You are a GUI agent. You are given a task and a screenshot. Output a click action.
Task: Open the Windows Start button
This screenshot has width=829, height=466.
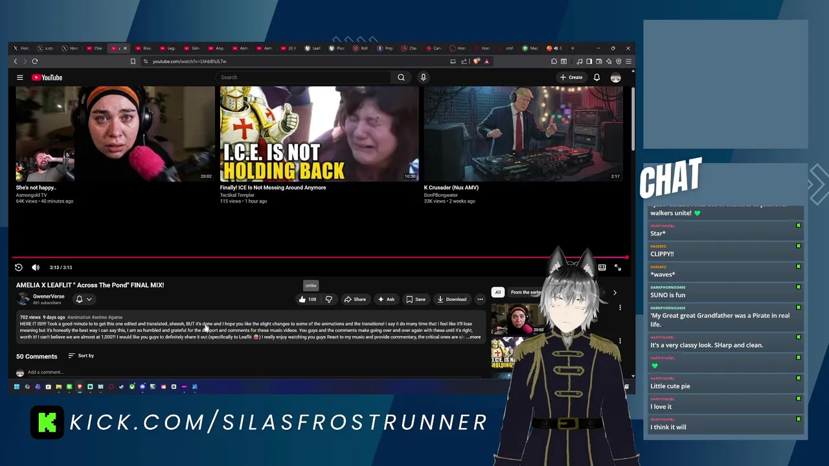[x=17, y=386]
